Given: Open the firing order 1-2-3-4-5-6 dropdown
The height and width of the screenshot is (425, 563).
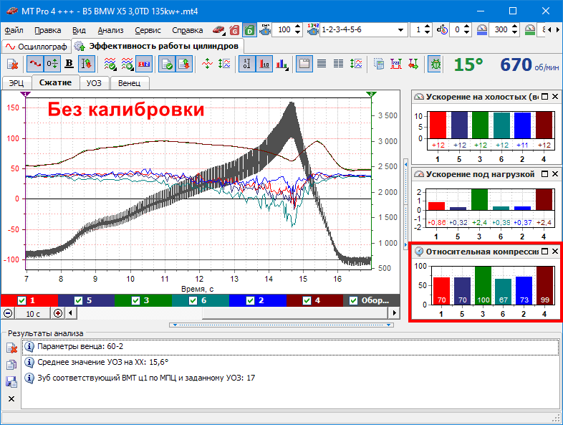Looking at the screenshot, I should [400, 30].
